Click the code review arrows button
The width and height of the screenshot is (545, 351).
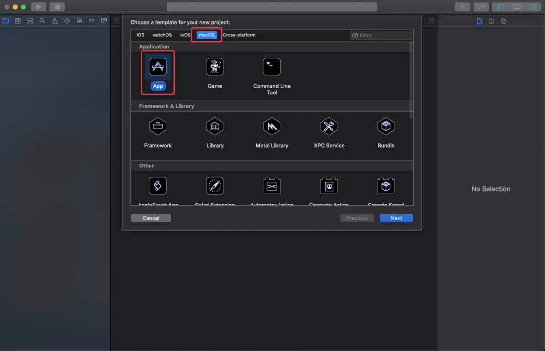click(481, 7)
